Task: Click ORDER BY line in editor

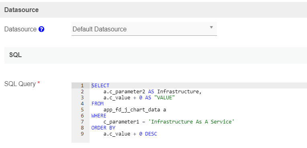Action: [x=103, y=128]
